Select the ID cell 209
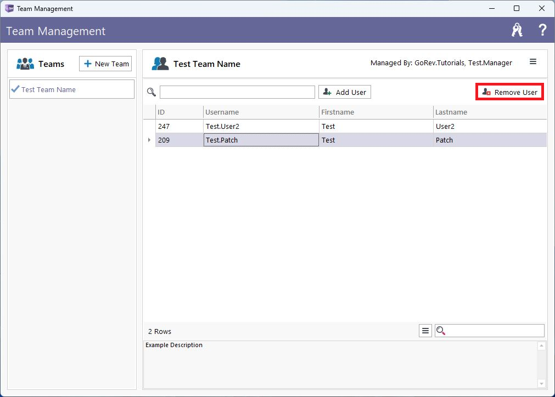The width and height of the screenshot is (555, 397). 179,140
